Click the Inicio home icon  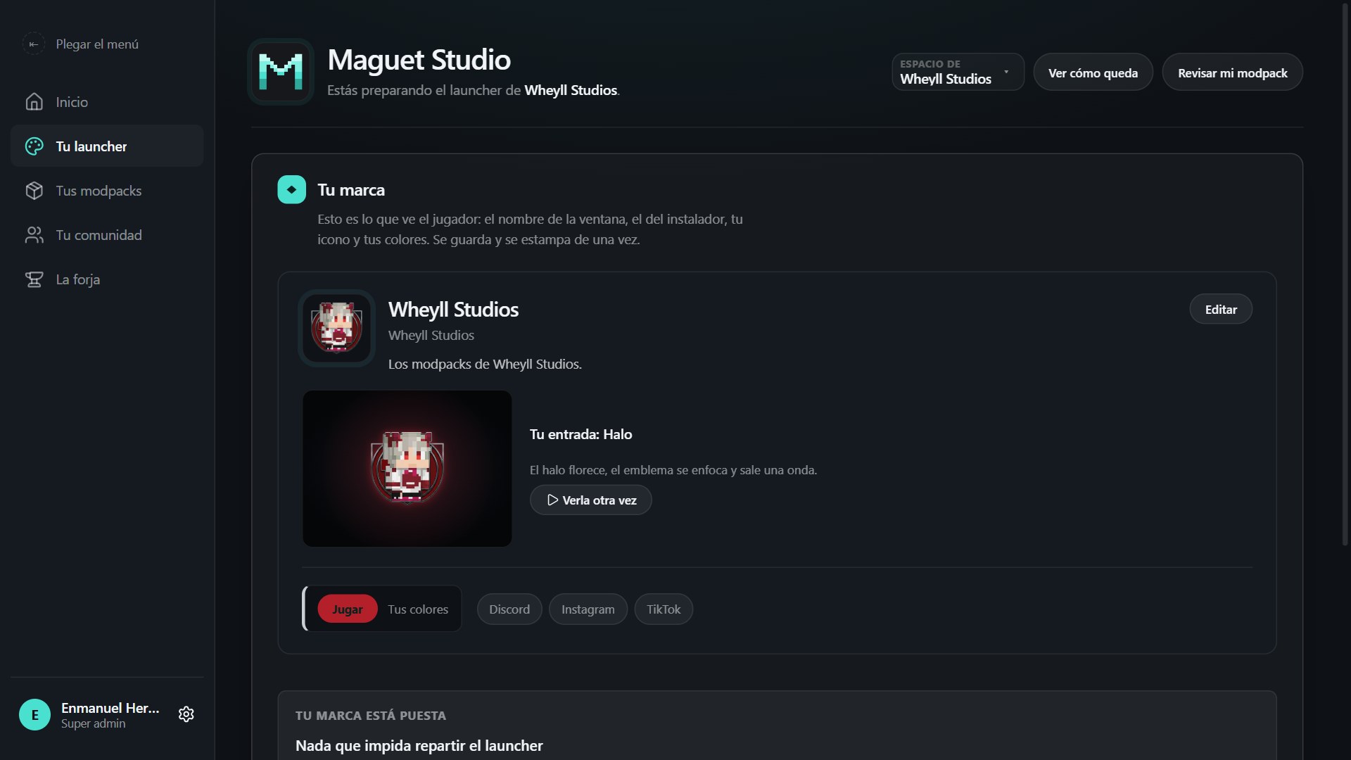(34, 102)
